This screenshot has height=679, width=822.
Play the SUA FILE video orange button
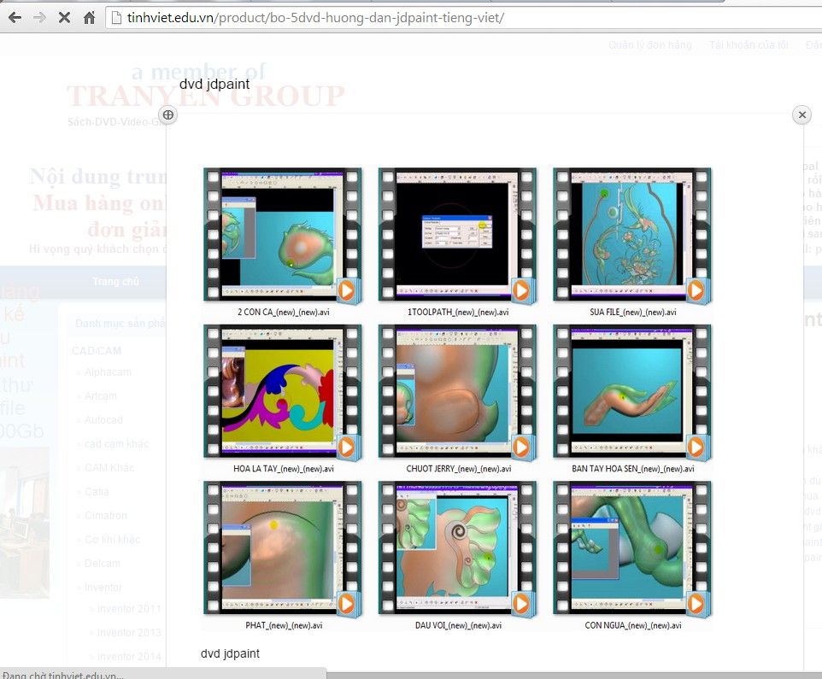696,290
